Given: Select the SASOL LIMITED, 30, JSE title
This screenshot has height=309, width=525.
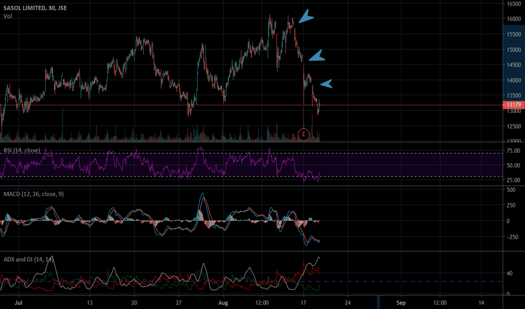Looking at the screenshot, I should coord(35,8).
